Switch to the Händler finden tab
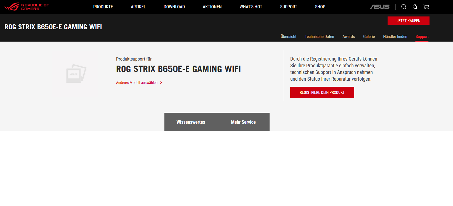The image size is (453, 206). (395, 37)
